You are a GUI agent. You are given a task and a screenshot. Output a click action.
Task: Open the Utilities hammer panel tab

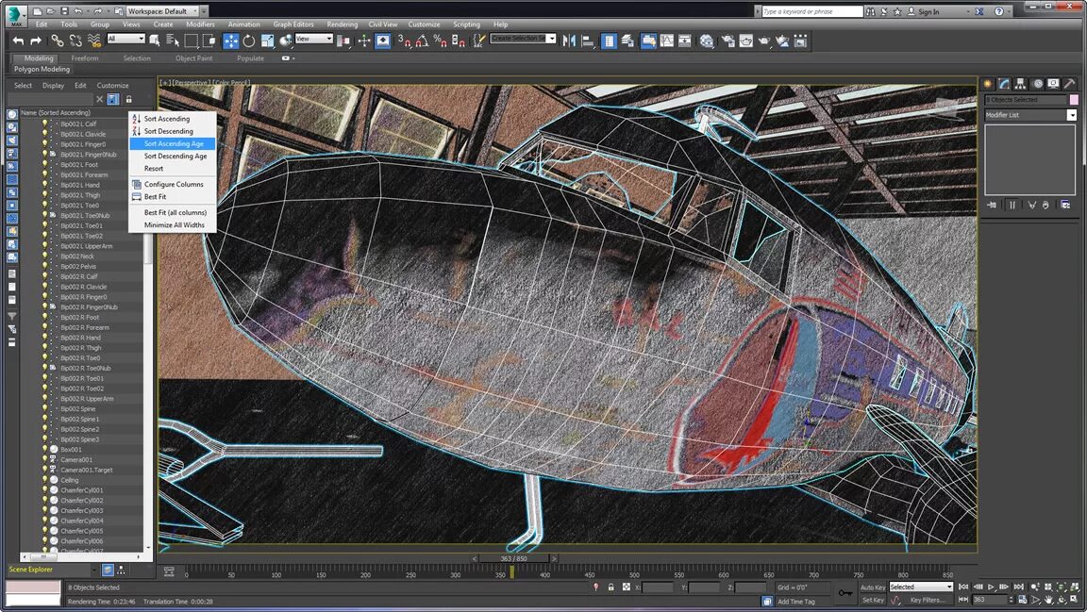1070,84
